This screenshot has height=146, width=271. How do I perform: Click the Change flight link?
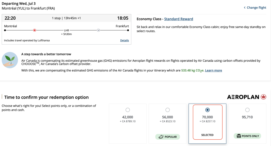click(x=256, y=8)
